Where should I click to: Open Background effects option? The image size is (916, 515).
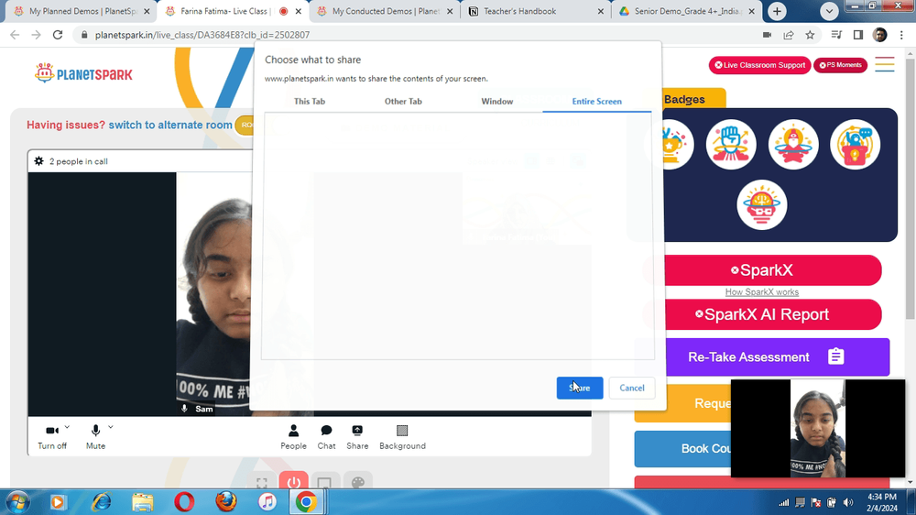click(402, 437)
